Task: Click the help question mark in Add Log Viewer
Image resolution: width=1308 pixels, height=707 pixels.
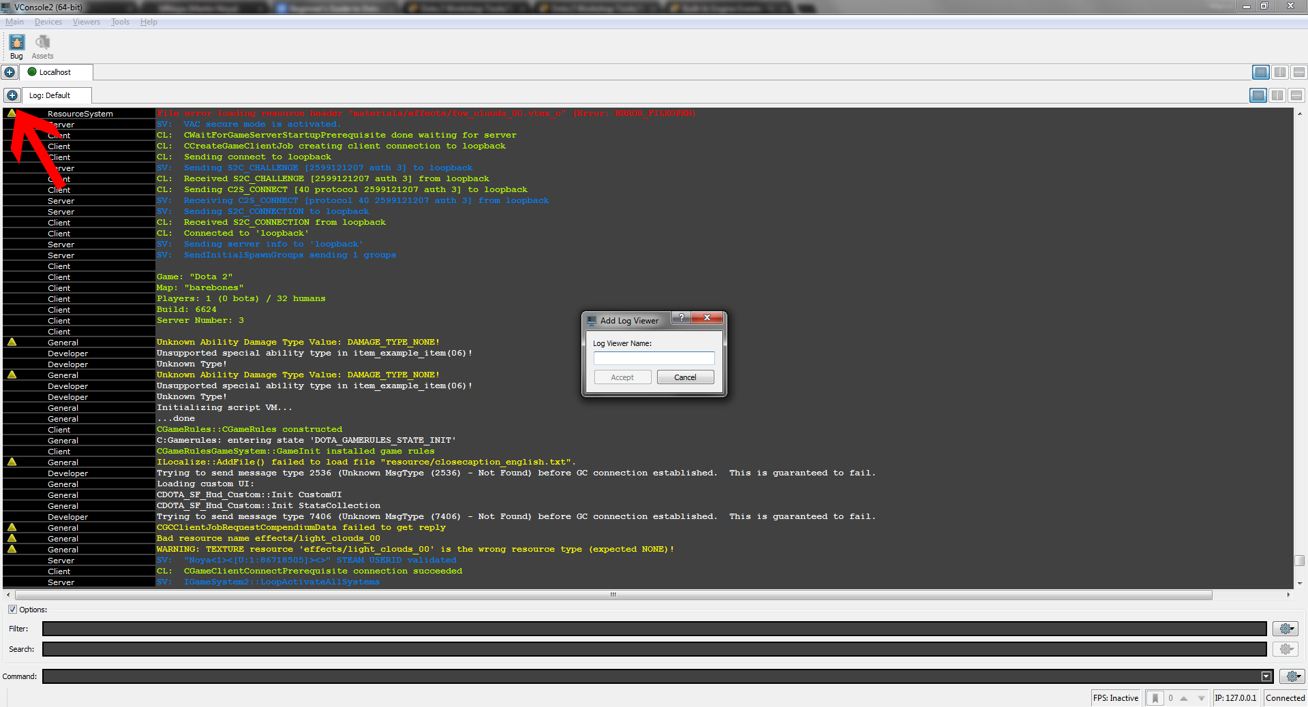Action: click(x=681, y=318)
